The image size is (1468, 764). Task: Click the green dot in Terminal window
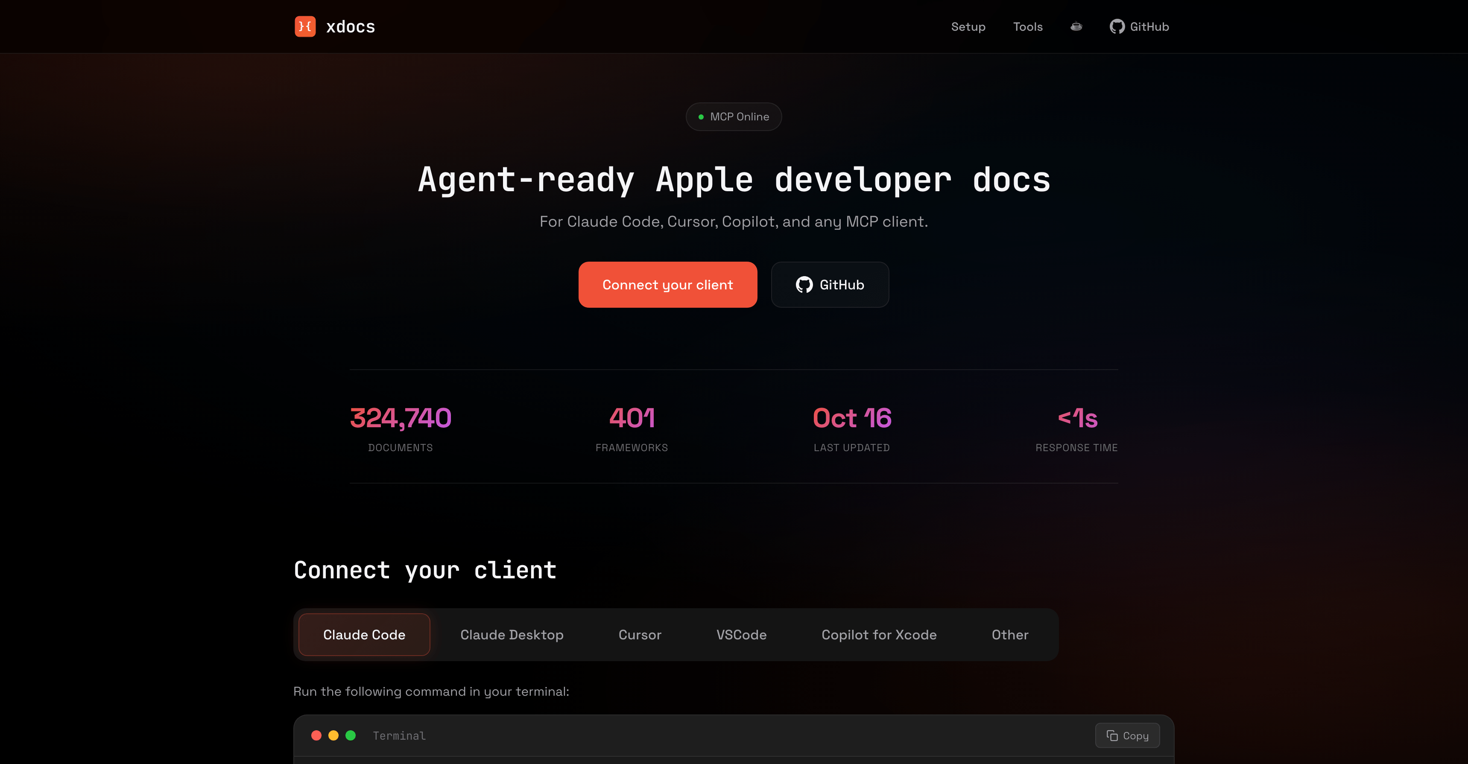351,735
